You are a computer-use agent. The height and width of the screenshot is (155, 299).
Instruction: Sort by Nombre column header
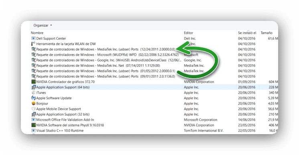(37, 33)
